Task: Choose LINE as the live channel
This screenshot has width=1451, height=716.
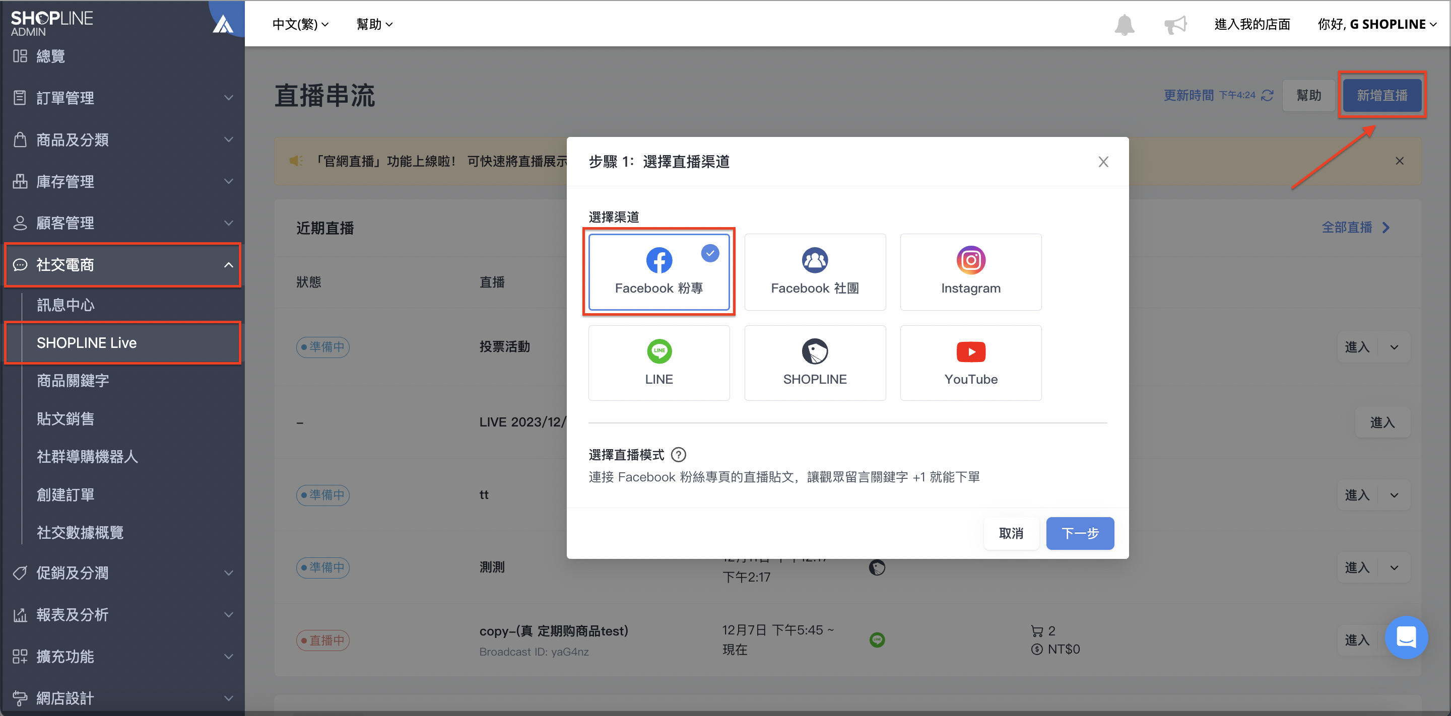Action: (658, 363)
